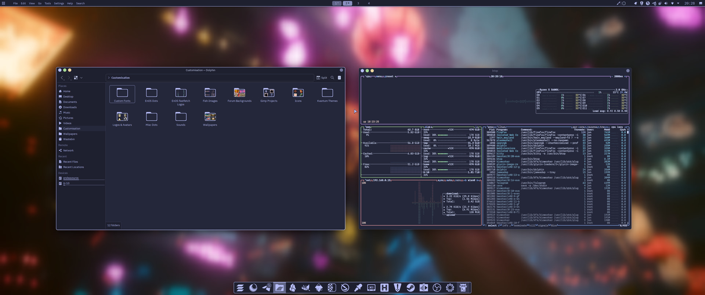
Task: Toggle io mode in btop disks box
Action: 477,127
